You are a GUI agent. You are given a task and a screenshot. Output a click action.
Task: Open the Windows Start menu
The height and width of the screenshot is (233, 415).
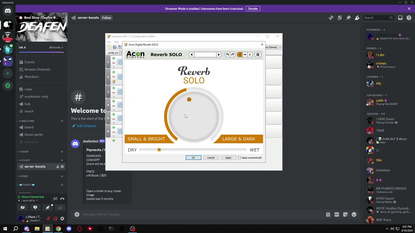5,229
